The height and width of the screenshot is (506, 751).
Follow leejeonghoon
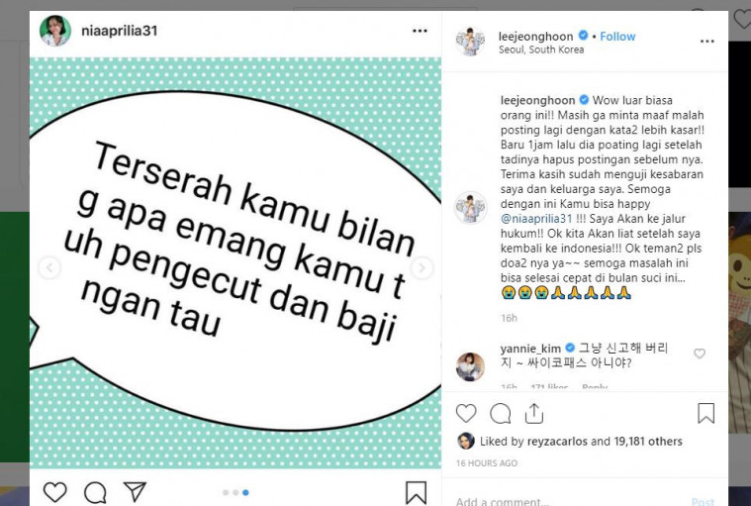tap(617, 37)
